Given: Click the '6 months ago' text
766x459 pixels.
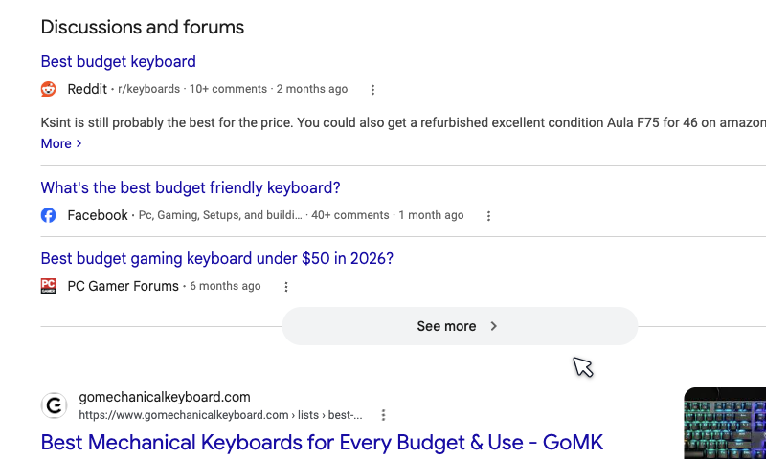Looking at the screenshot, I should 225,286.
